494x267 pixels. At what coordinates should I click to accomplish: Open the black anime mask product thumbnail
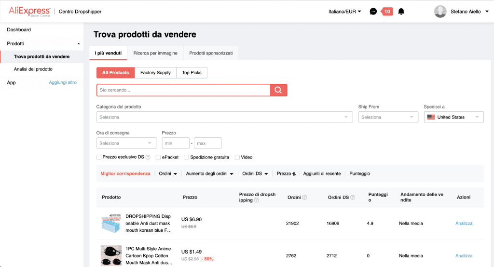[x=111, y=255]
